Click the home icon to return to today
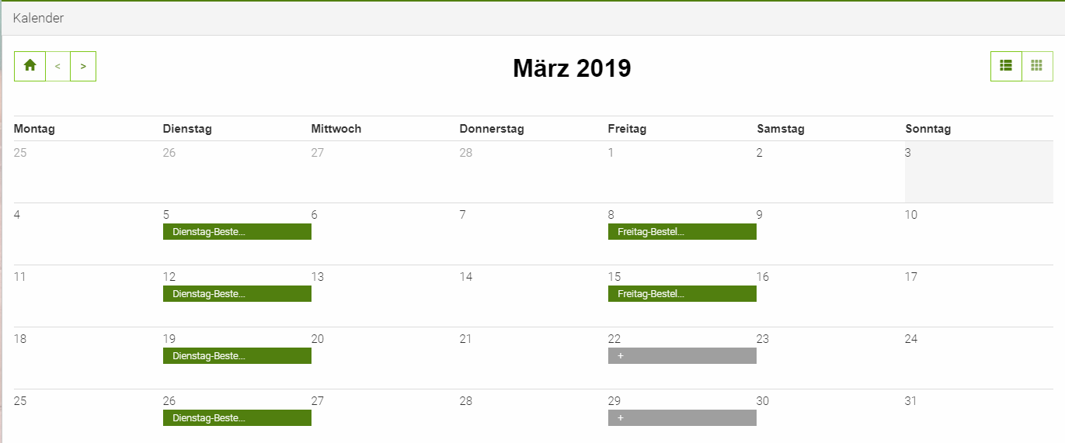The image size is (1065, 443). tap(30, 66)
